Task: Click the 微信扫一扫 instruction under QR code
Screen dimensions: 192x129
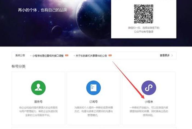Action: pyautogui.click(x=143, y=30)
